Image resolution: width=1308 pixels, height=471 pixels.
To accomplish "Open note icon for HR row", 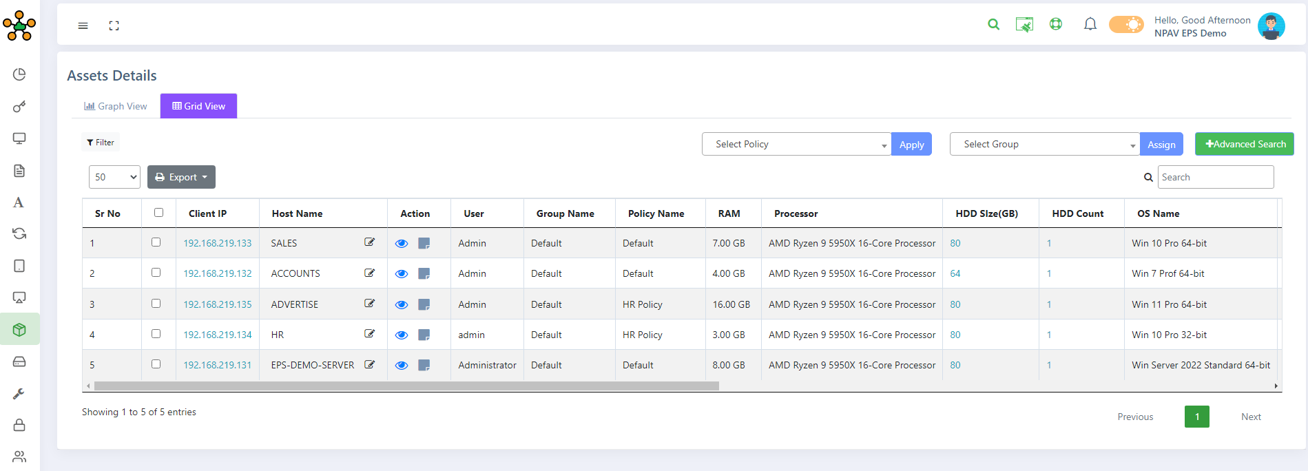I will pyautogui.click(x=424, y=335).
